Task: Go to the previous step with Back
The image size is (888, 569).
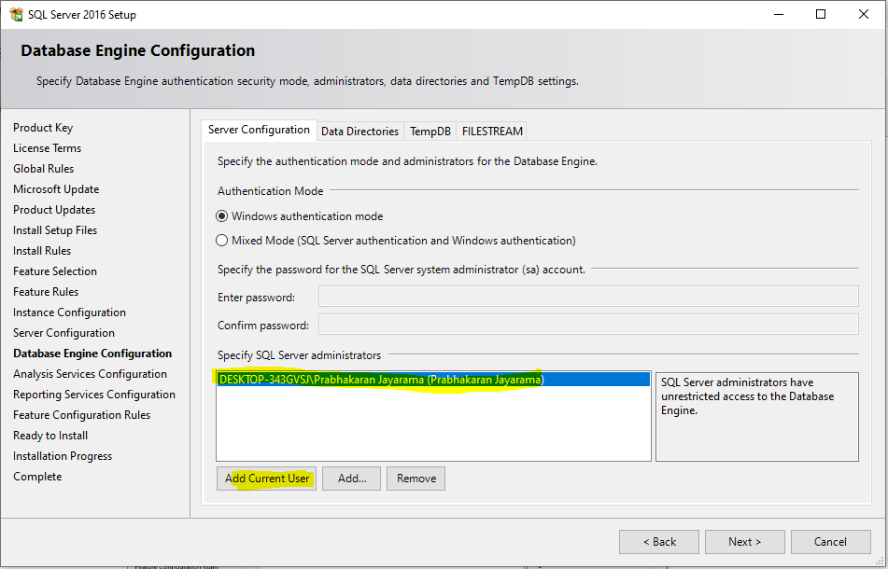Action: coord(659,542)
